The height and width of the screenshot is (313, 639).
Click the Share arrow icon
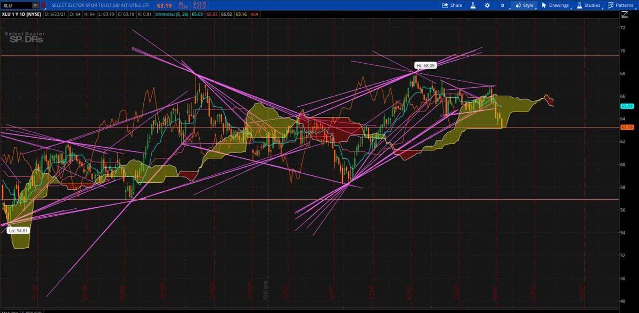tap(445, 5)
